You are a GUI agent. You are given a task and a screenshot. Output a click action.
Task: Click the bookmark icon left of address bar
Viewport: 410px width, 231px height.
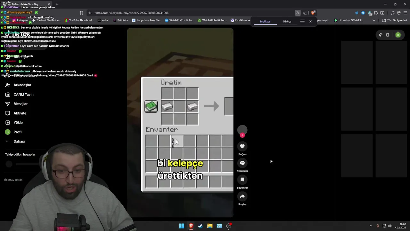pos(81,13)
